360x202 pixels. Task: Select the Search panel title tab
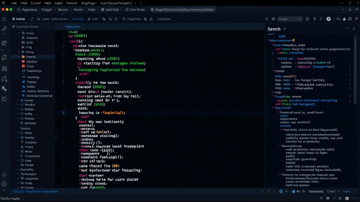click(274, 29)
